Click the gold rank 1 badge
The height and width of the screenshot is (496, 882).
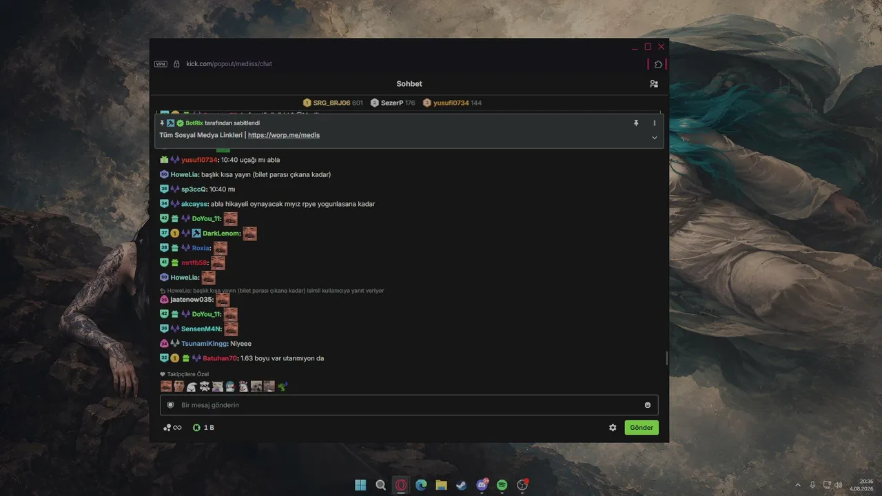[307, 103]
